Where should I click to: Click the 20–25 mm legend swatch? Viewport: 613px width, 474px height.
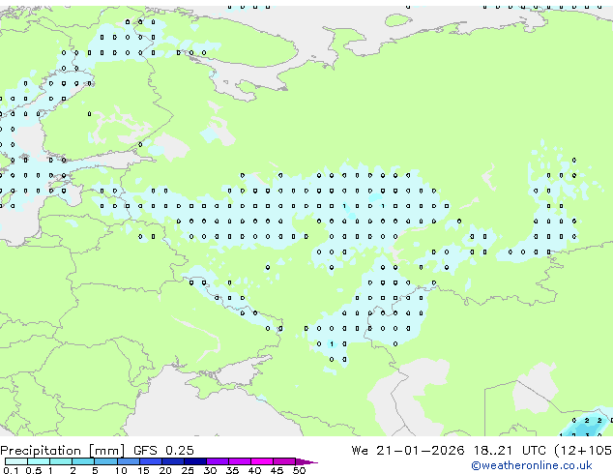point(172,461)
